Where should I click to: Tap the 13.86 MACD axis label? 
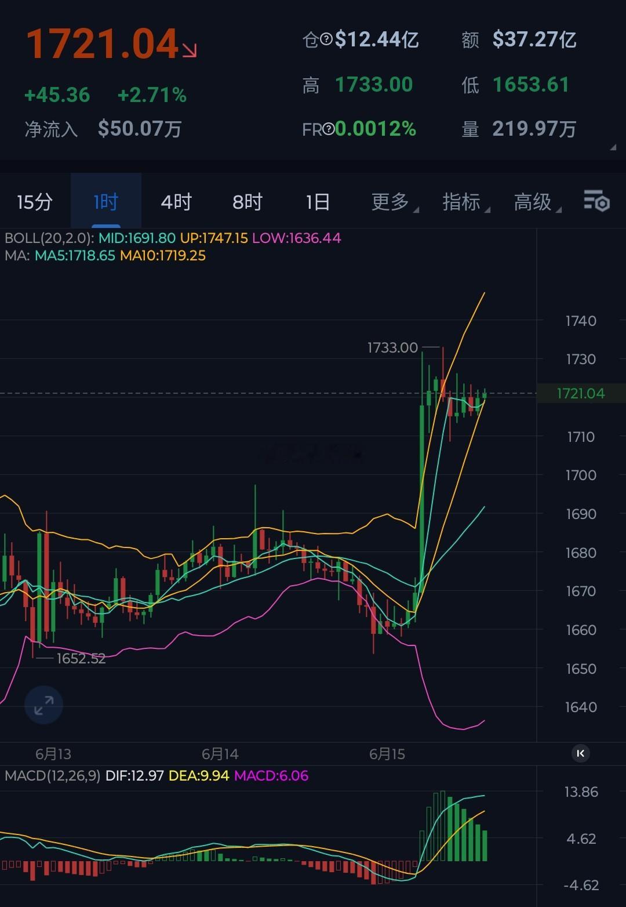[x=581, y=792]
